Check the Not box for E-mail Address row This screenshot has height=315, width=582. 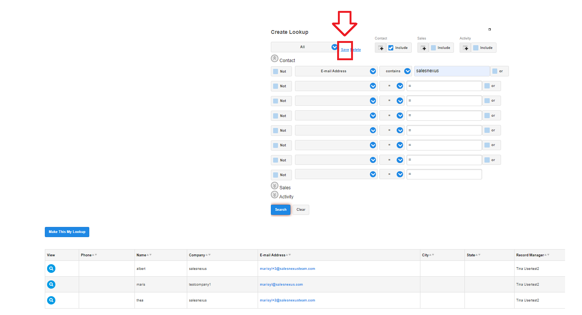pos(276,72)
